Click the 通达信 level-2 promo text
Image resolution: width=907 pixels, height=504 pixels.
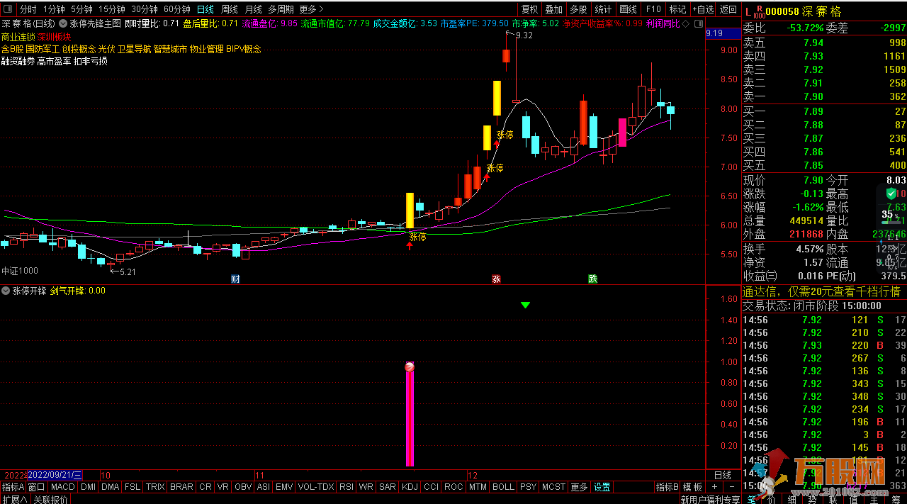point(821,291)
